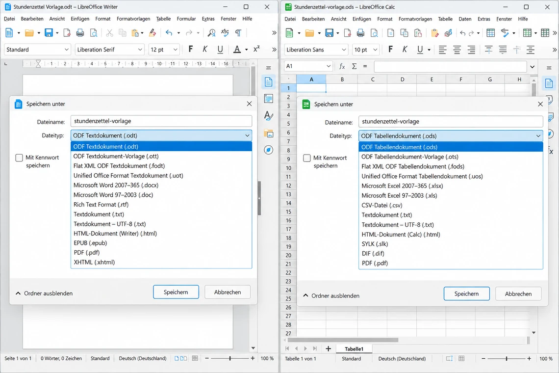
Task: Click the Undo arrow in the Writer toolbar
Action: [x=169, y=33]
